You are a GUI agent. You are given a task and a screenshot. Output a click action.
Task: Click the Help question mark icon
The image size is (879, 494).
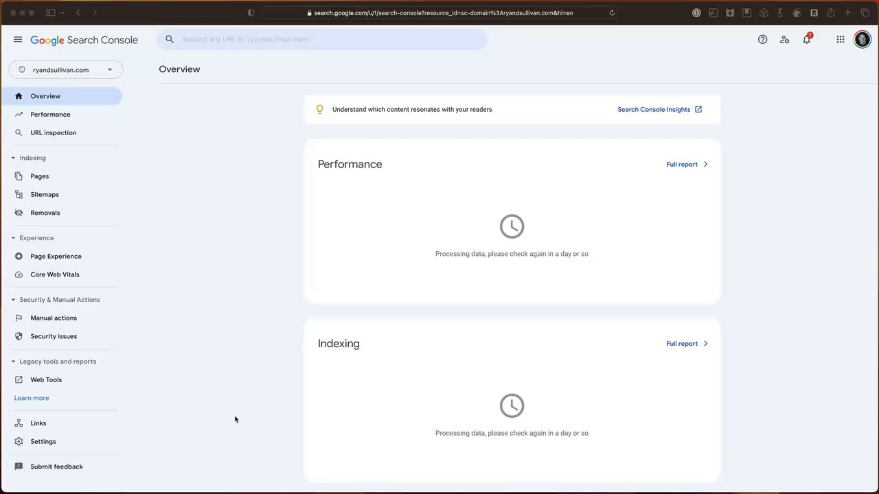pyautogui.click(x=762, y=40)
